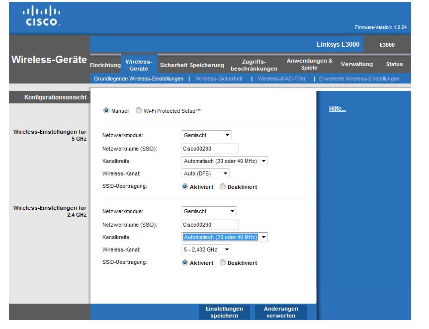Open 2,4 GHz Kanalbreite dropdown
Viewport: 429px width, 329px height.
pyautogui.click(x=224, y=237)
